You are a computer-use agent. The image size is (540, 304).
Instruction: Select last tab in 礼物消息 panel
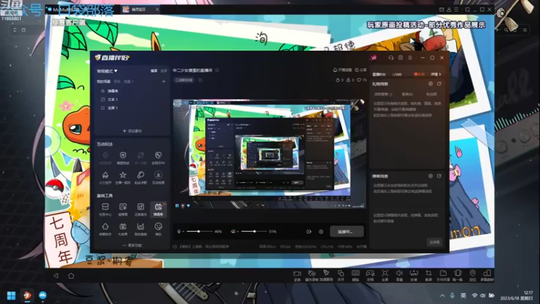coord(431,94)
